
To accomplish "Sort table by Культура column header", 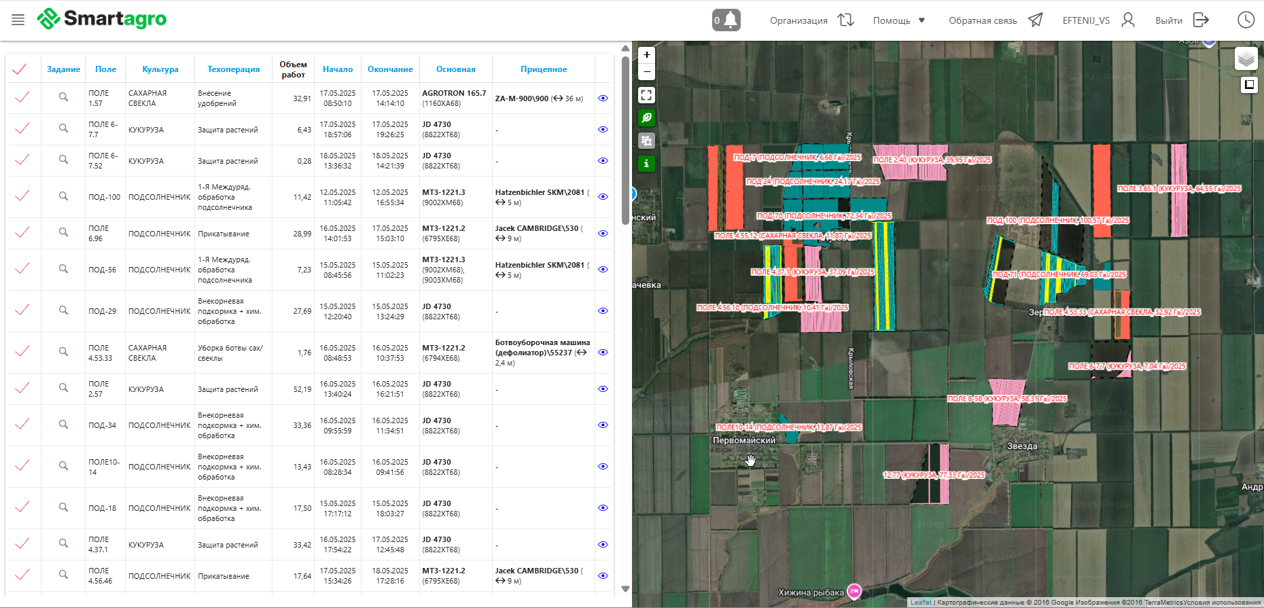I will pyautogui.click(x=160, y=69).
